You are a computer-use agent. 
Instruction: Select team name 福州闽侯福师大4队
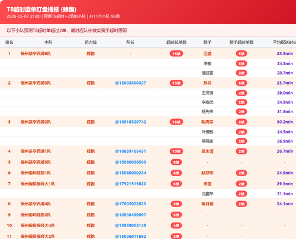[38, 225]
